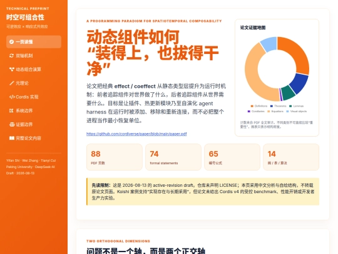338x254 pixels.
Task: Click the A PROGRAMMING PARADIGM eyebrow heading
Action: (x=154, y=21)
